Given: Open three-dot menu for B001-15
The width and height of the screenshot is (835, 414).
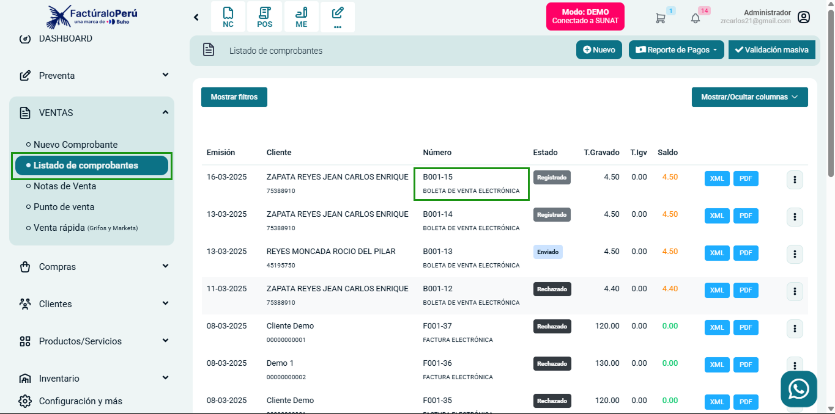Looking at the screenshot, I should (x=794, y=180).
